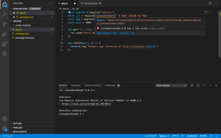Open package-lock.json in the file tree
Viewport: 221px width, 138px height.
point(32,38)
